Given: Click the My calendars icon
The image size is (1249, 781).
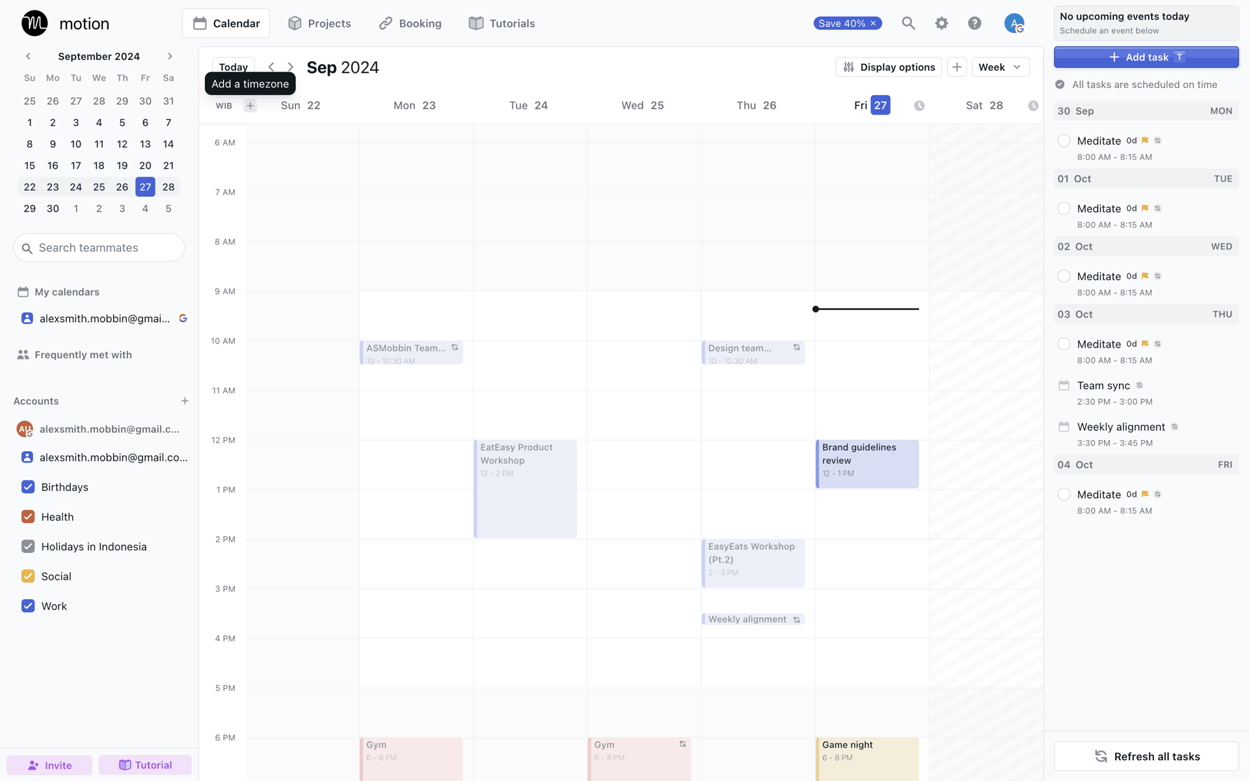Looking at the screenshot, I should 23,292.
